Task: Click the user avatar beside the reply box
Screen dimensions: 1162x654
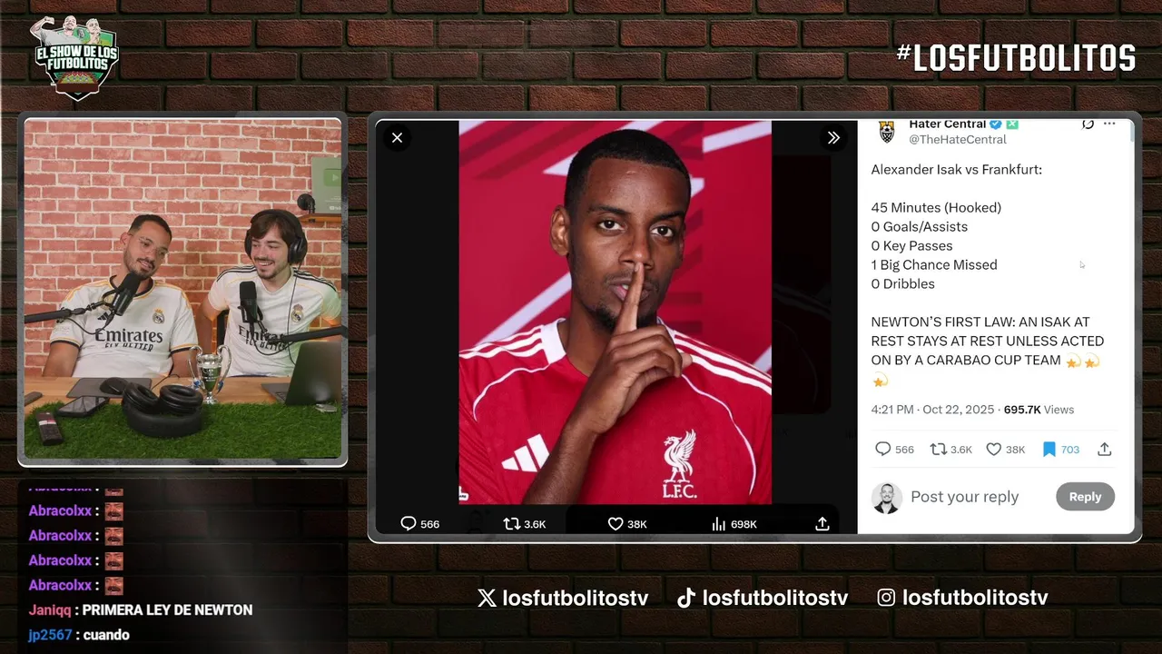Action: [887, 498]
